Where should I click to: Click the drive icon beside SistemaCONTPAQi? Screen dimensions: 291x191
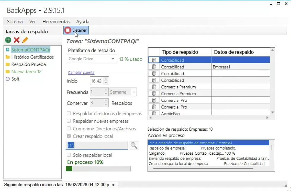[x=8, y=50]
